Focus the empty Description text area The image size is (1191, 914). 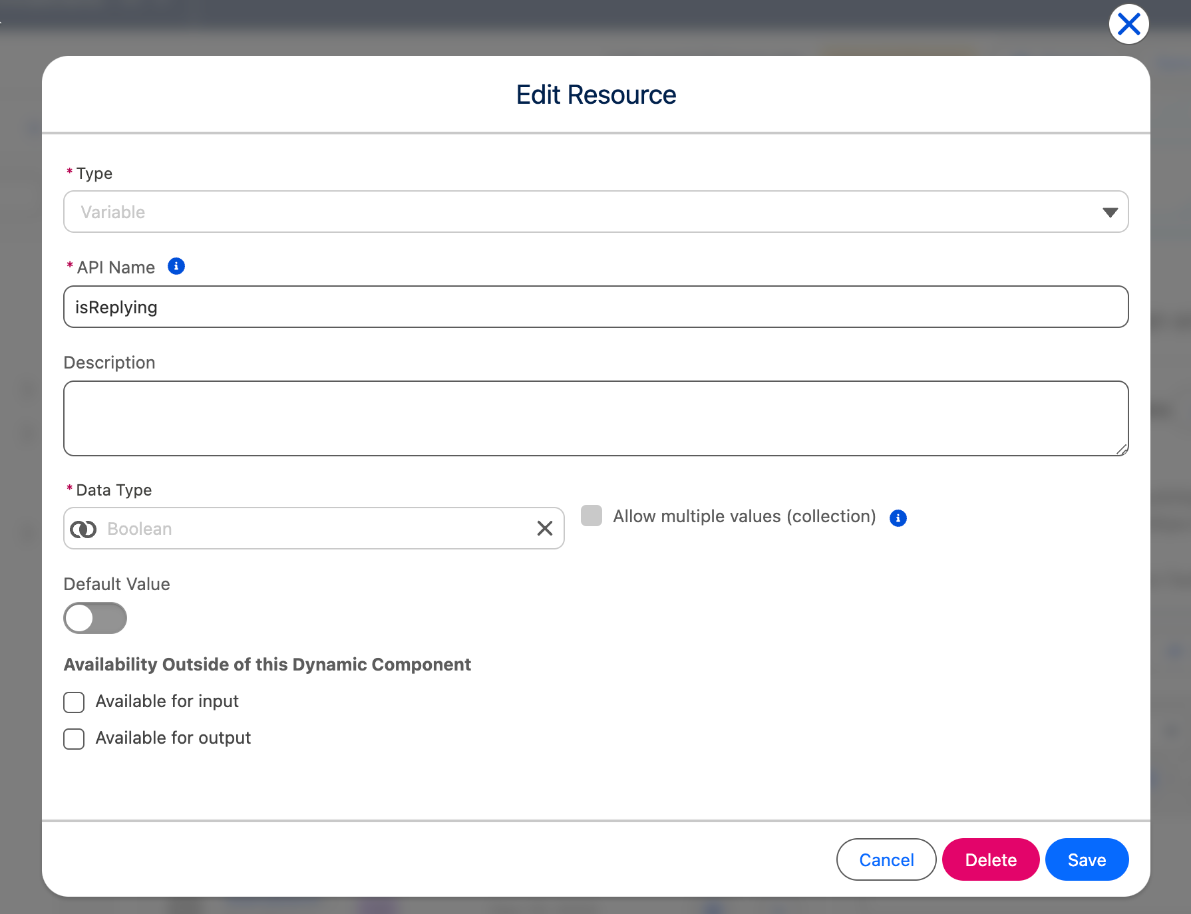click(x=595, y=418)
